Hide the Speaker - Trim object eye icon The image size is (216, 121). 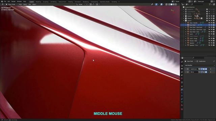coord(212,45)
